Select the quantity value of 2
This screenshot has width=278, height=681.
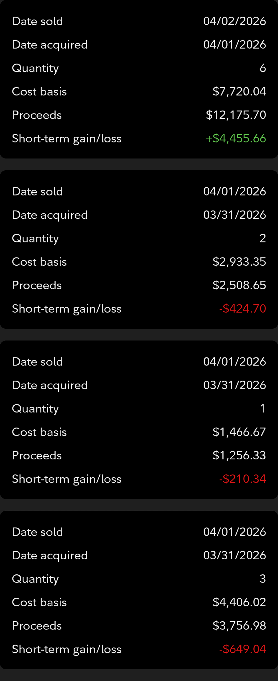coord(263,238)
